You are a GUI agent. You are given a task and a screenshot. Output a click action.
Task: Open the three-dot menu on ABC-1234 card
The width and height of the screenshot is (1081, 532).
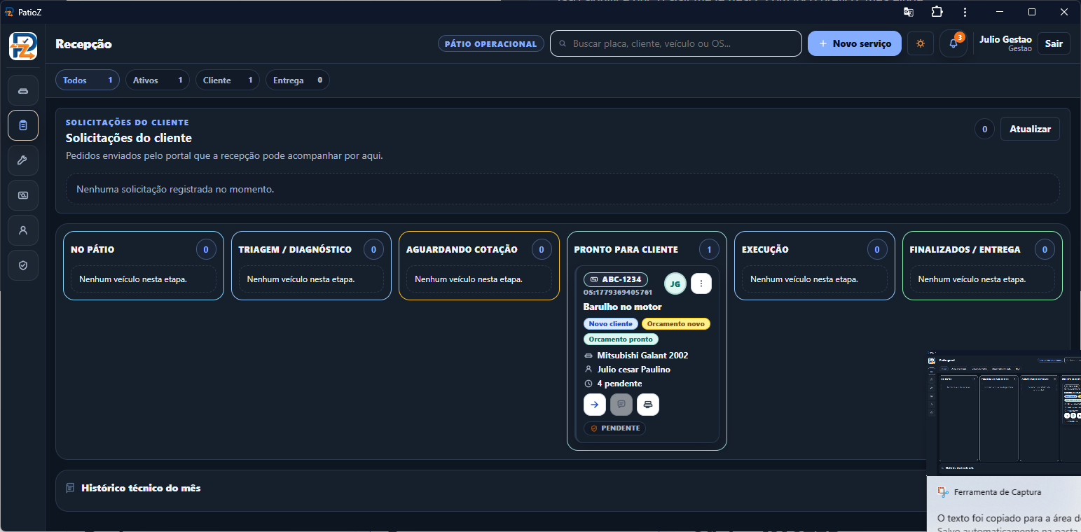[701, 283]
